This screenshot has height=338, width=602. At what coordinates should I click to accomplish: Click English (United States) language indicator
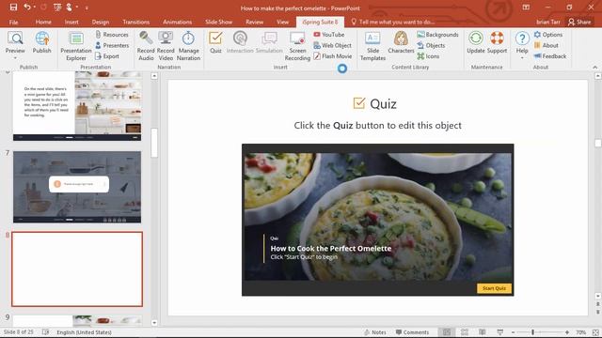pyautogui.click(x=84, y=332)
